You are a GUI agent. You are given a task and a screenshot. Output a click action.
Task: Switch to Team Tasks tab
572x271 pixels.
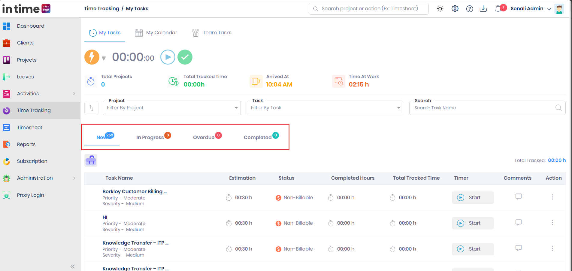click(x=212, y=33)
